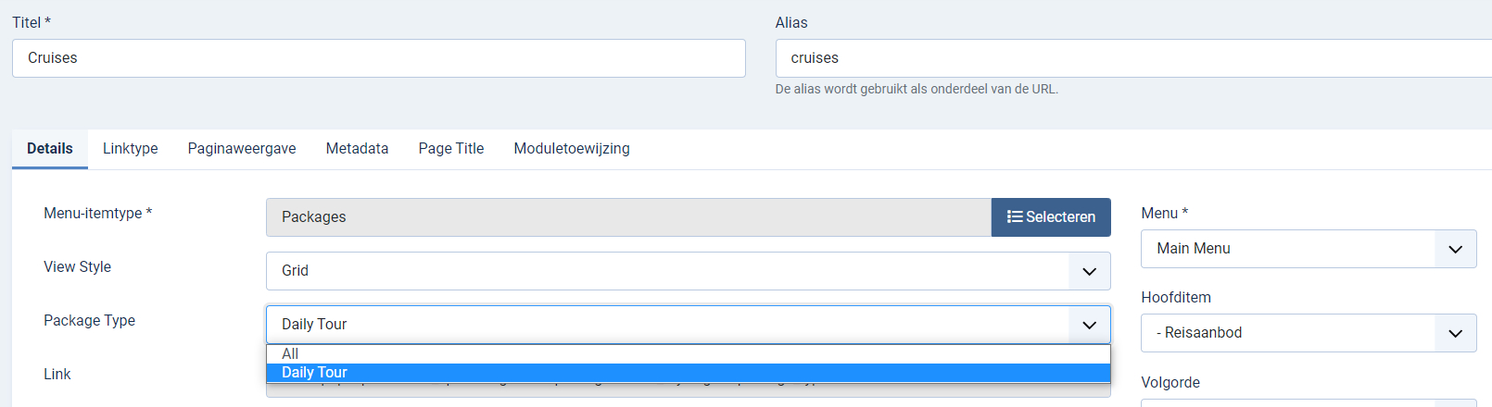Collapse the Package Type dropdown

click(x=667, y=325)
